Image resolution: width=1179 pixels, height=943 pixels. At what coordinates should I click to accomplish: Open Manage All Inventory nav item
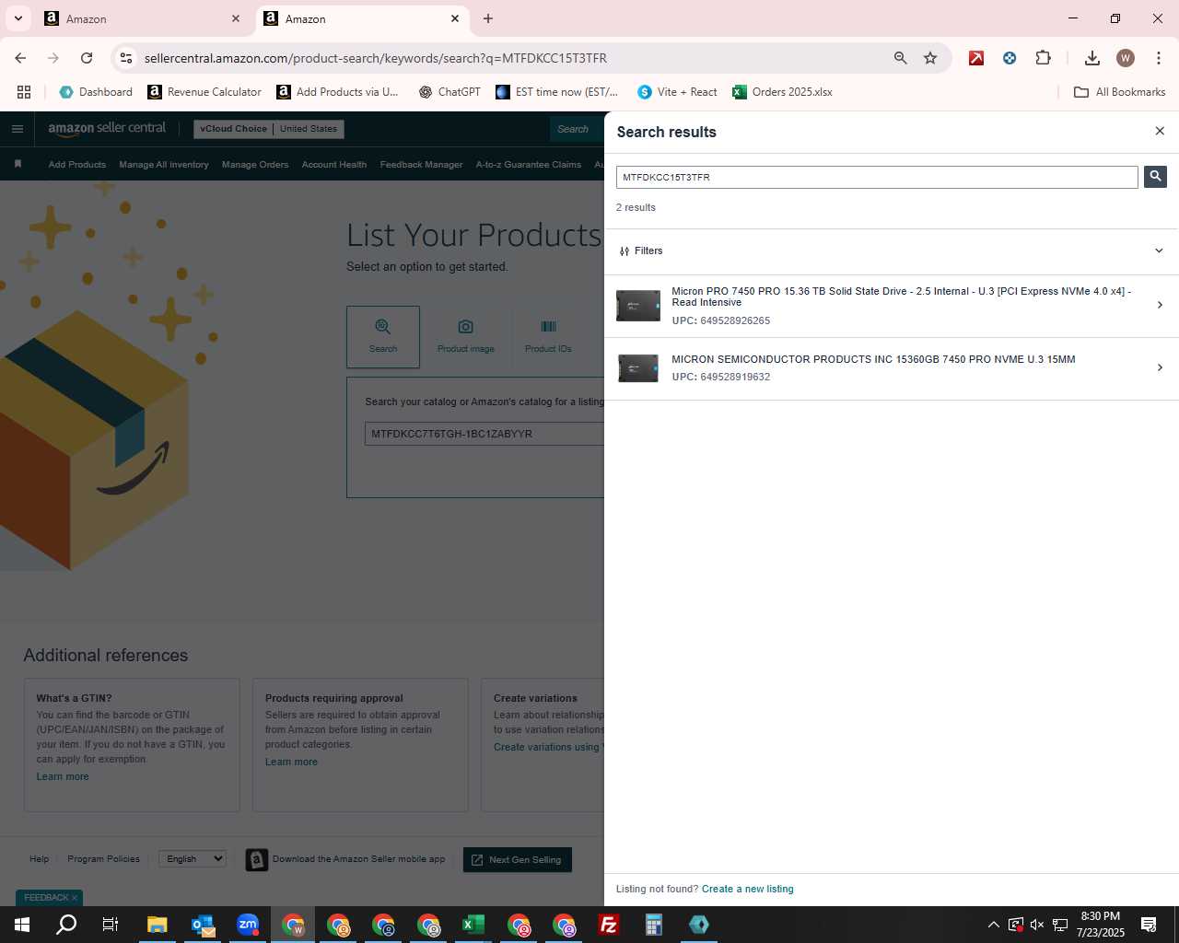[164, 165]
